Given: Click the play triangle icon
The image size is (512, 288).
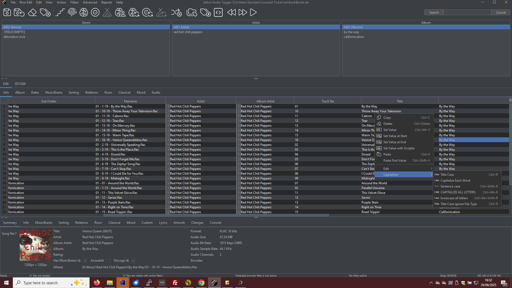Looking at the screenshot, I should [253, 13].
